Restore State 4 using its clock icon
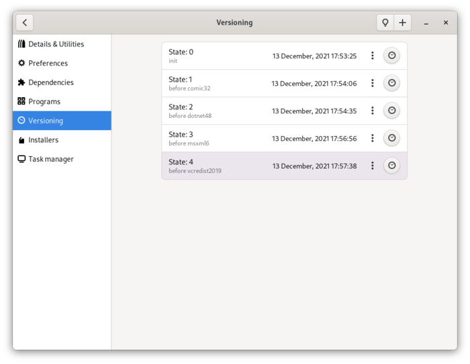Image resolution: width=470 pixels, height=364 pixels. coord(391,166)
